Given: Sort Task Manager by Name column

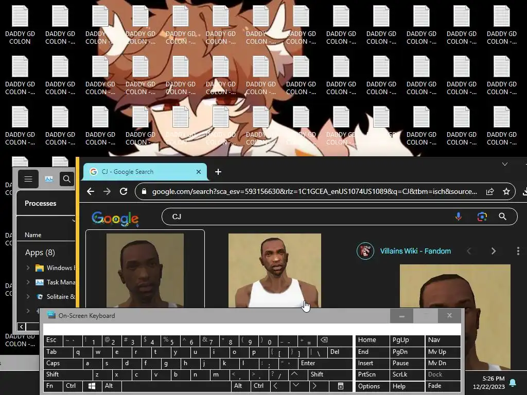Looking at the screenshot, I should [33, 235].
